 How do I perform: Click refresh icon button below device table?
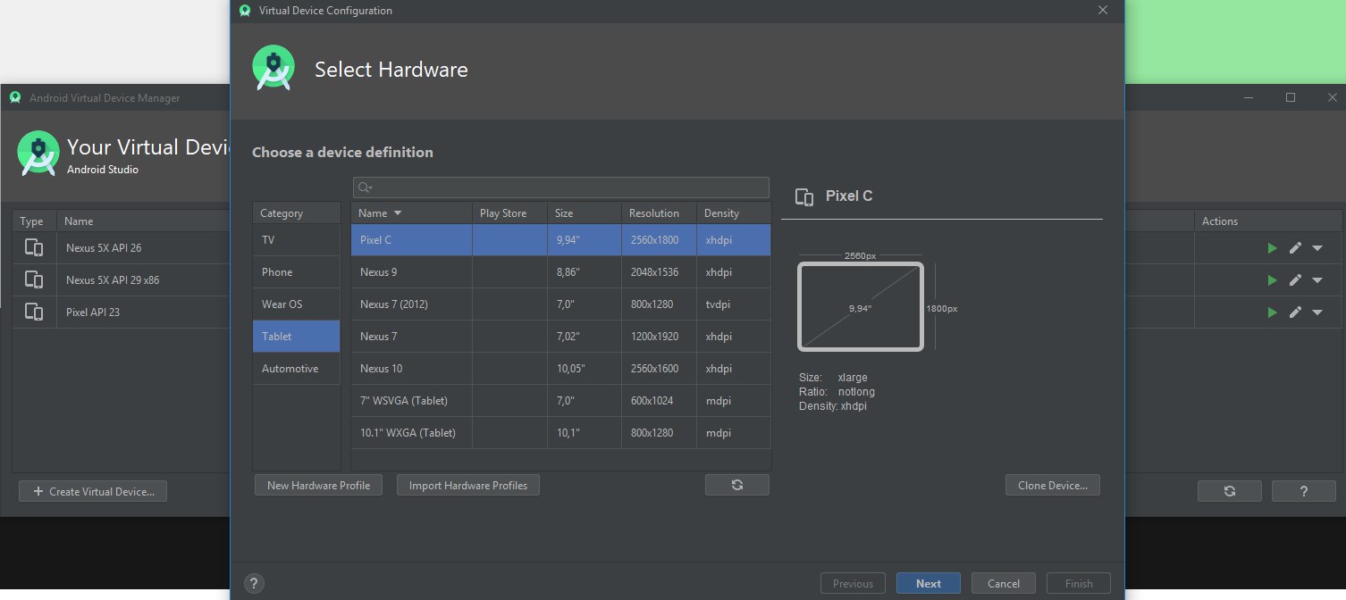737,485
